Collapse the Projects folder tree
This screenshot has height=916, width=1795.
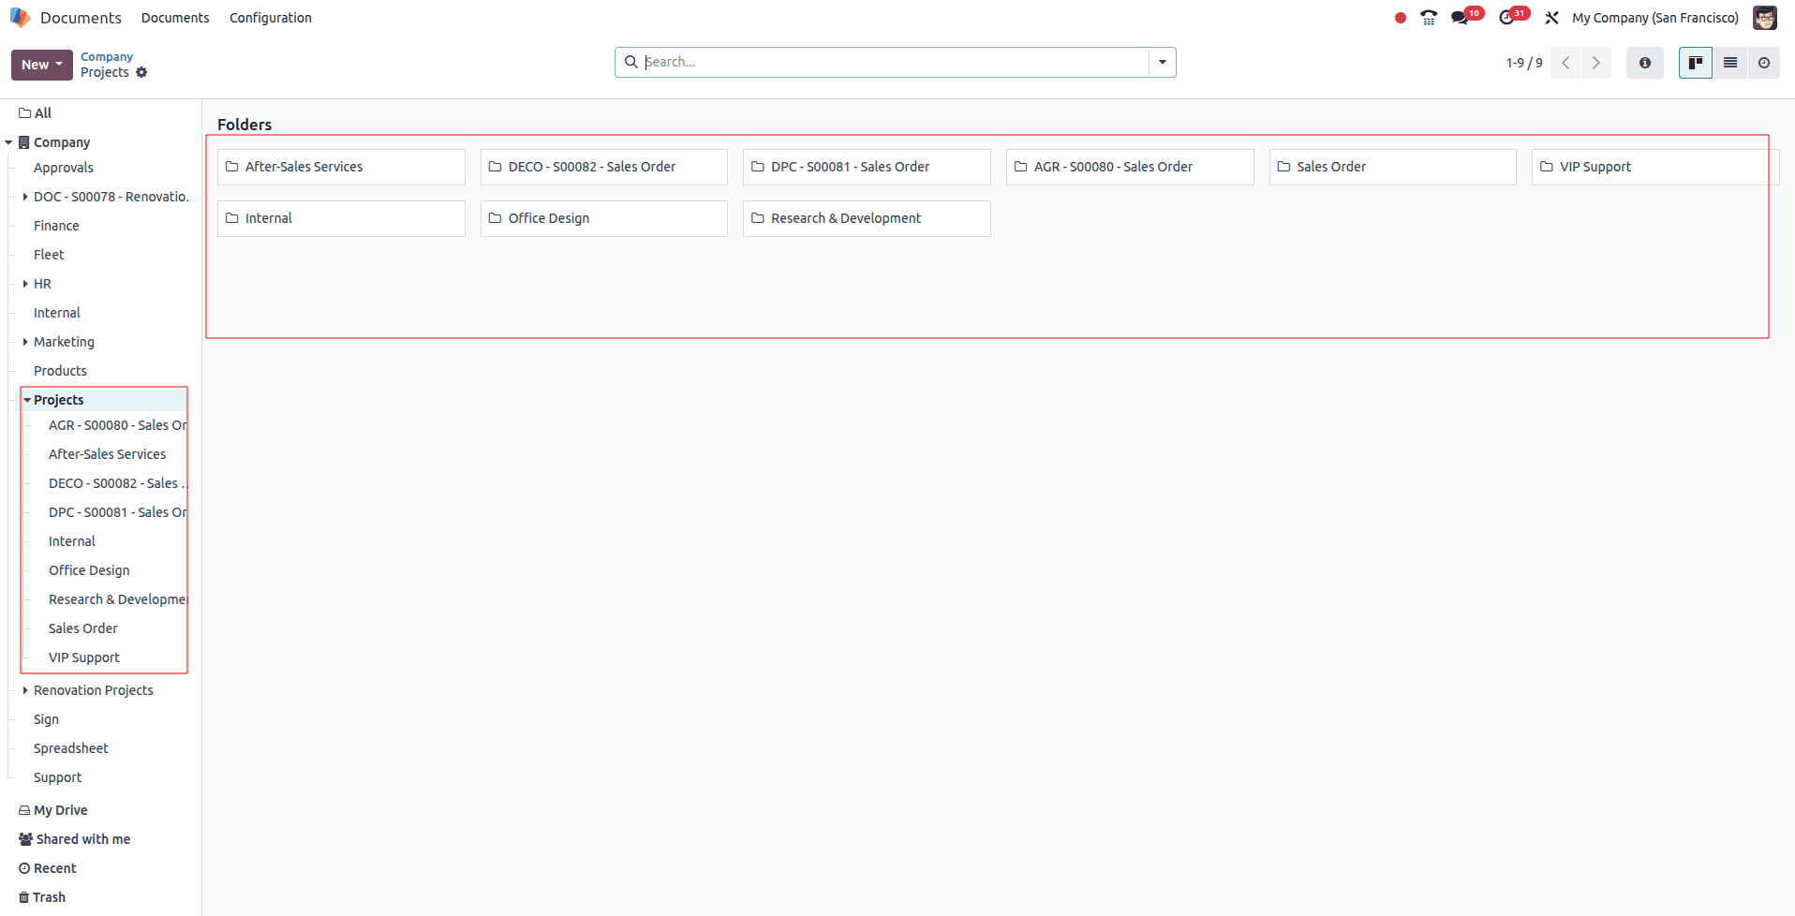coord(28,400)
